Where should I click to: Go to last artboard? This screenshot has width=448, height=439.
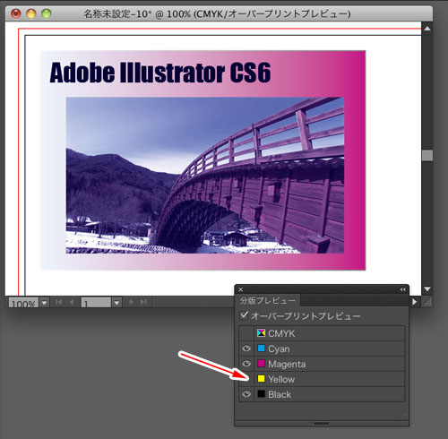pyautogui.click(x=143, y=302)
